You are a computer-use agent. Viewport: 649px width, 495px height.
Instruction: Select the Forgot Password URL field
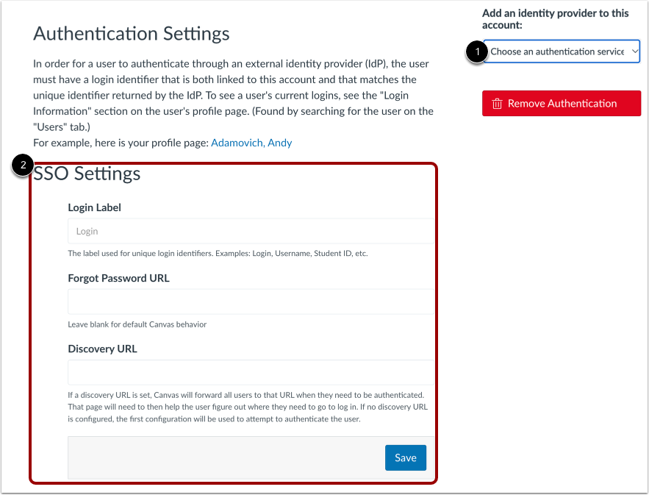(250, 302)
